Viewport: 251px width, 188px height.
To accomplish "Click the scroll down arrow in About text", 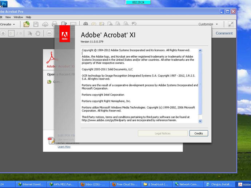I will point(200,121).
